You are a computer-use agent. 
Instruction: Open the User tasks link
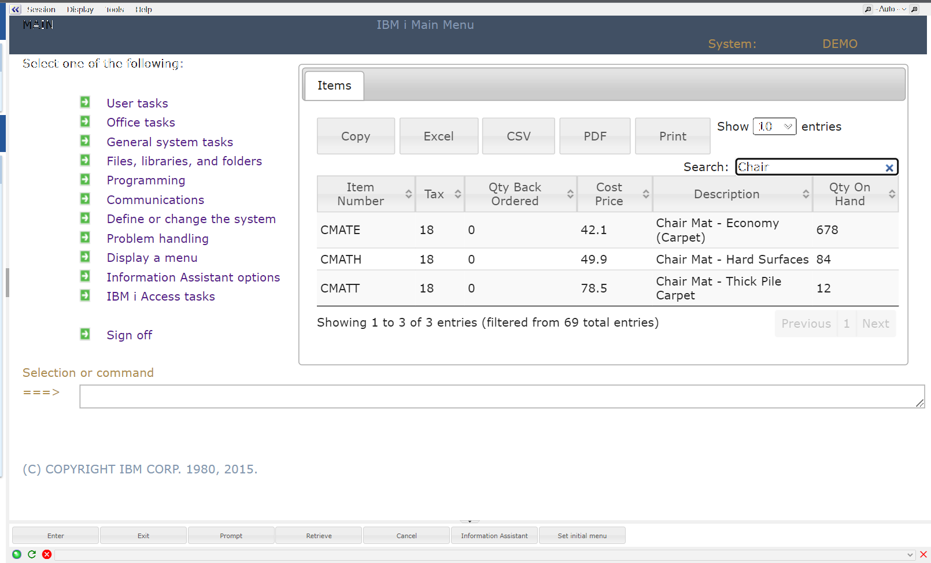coord(137,103)
